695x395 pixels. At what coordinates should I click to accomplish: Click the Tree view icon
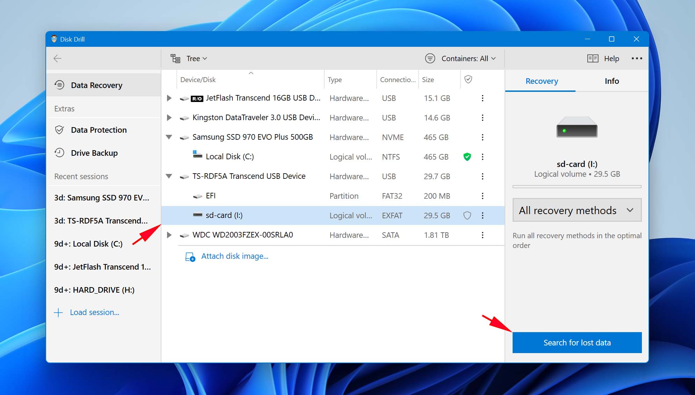click(x=175, y=59)
